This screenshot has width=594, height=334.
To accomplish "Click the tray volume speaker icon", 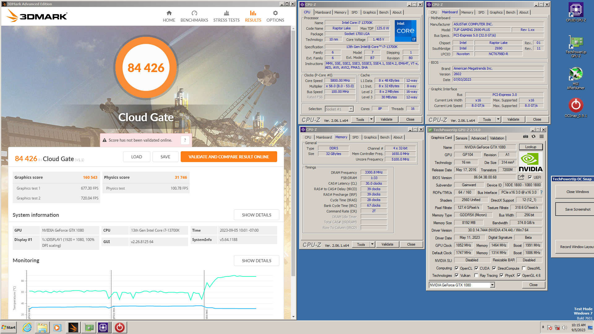I will [565, 328].
